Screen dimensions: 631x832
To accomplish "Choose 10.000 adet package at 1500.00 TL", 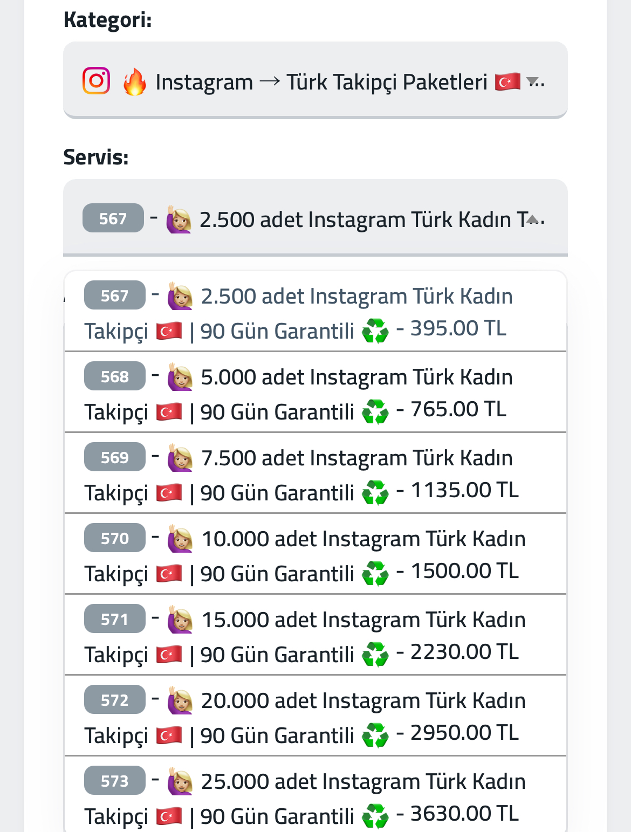I will pos(315,554).
